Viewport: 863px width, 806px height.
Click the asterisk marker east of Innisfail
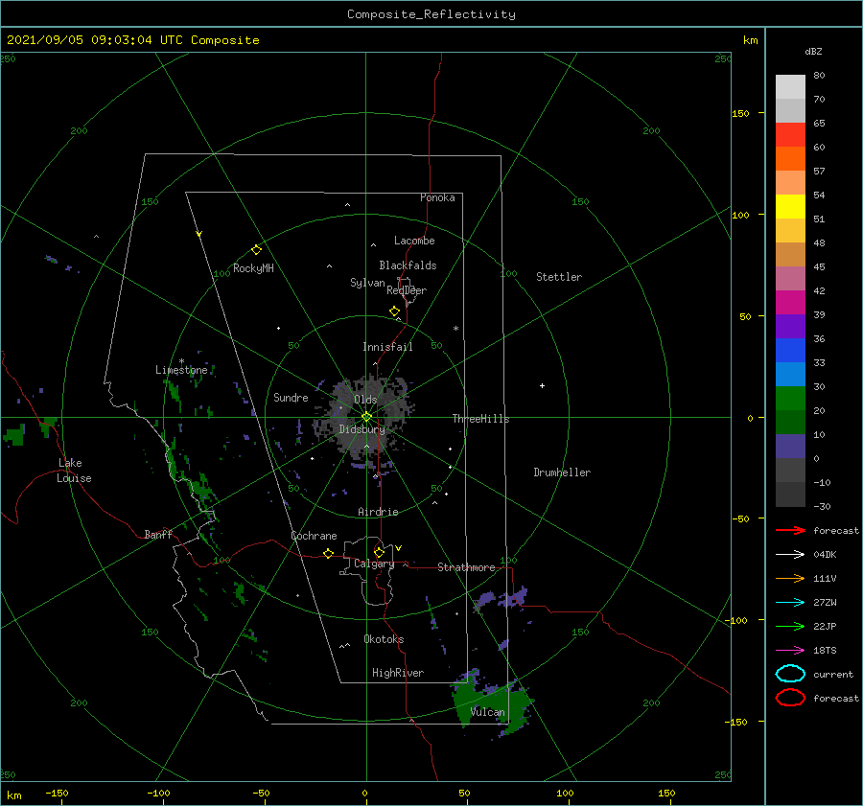tap(455, 329)
